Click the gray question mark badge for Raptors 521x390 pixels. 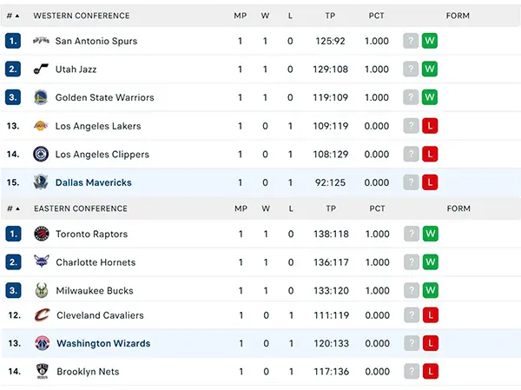coord(411,234)
